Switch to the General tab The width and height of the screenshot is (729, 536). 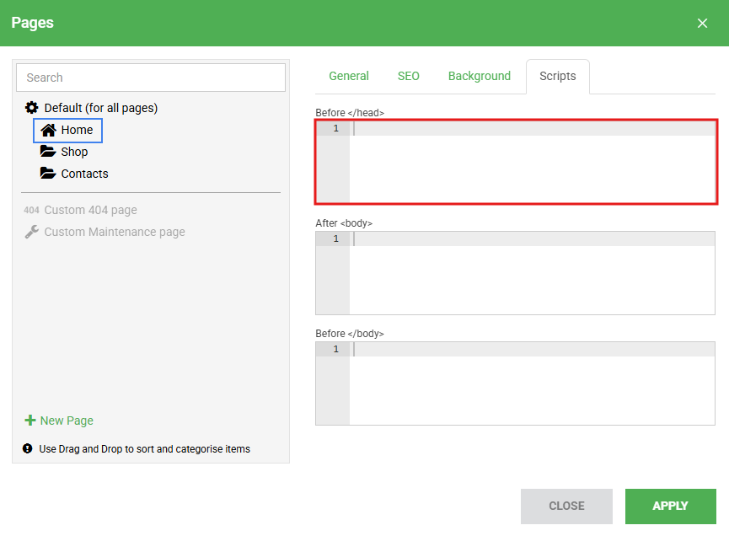349,76
